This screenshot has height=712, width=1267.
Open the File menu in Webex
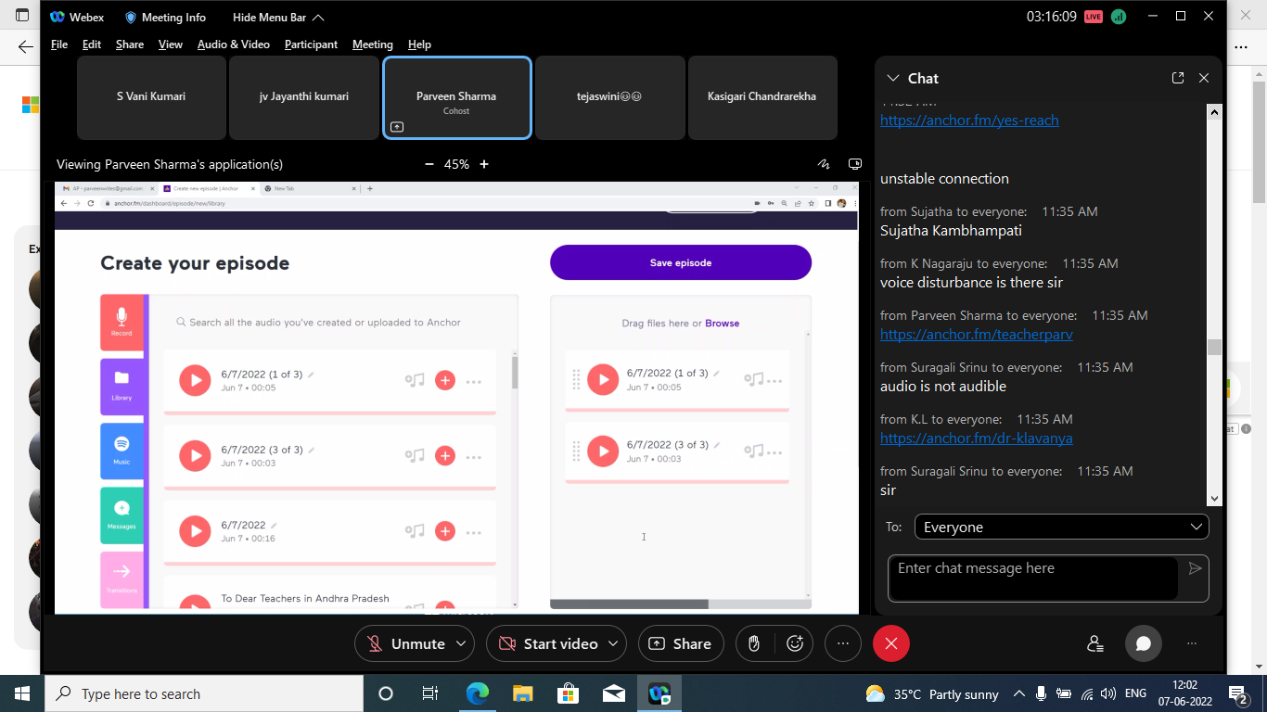pyautogui.click(x=59, y=44)
